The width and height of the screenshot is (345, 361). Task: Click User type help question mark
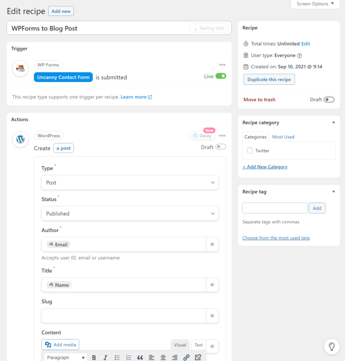[300, 55]
